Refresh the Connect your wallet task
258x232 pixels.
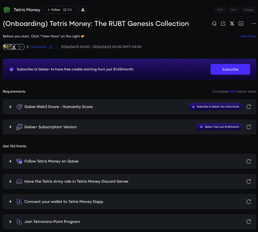click(249, 202)
